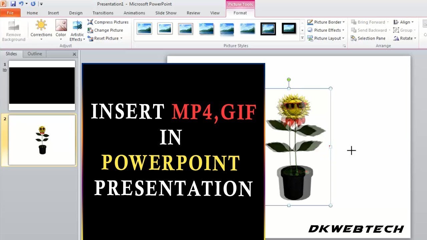Apply the last thick black frame picture style
Image resolution: width=427 pixels, height=240 pixels.
tap(289, 29)
